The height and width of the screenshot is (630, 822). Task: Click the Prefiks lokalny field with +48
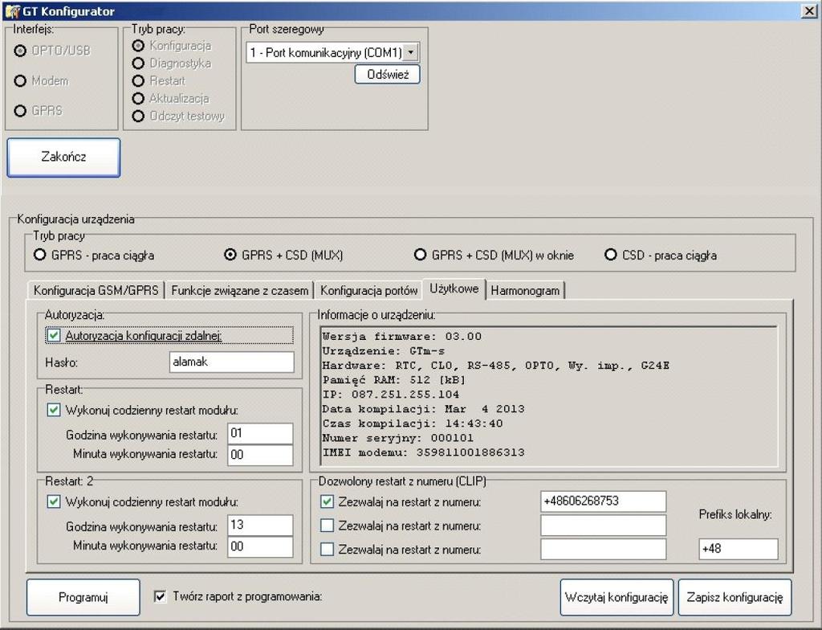tap(739, 549)
